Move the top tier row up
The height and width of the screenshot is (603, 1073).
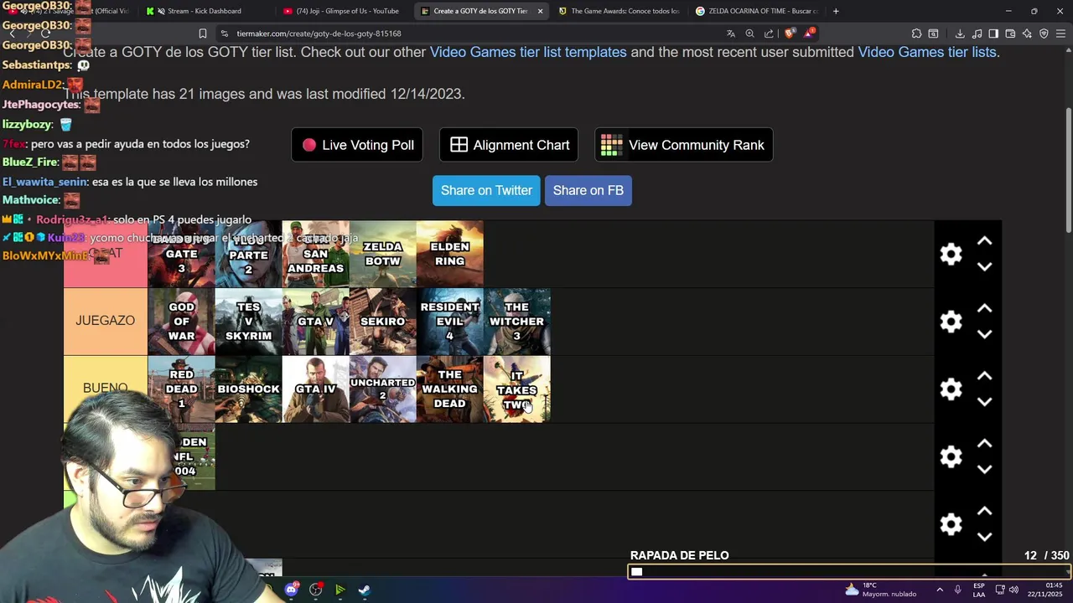[985, 241]
